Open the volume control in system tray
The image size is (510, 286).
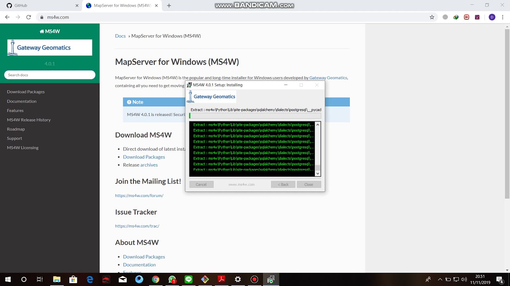coord(464,280)
